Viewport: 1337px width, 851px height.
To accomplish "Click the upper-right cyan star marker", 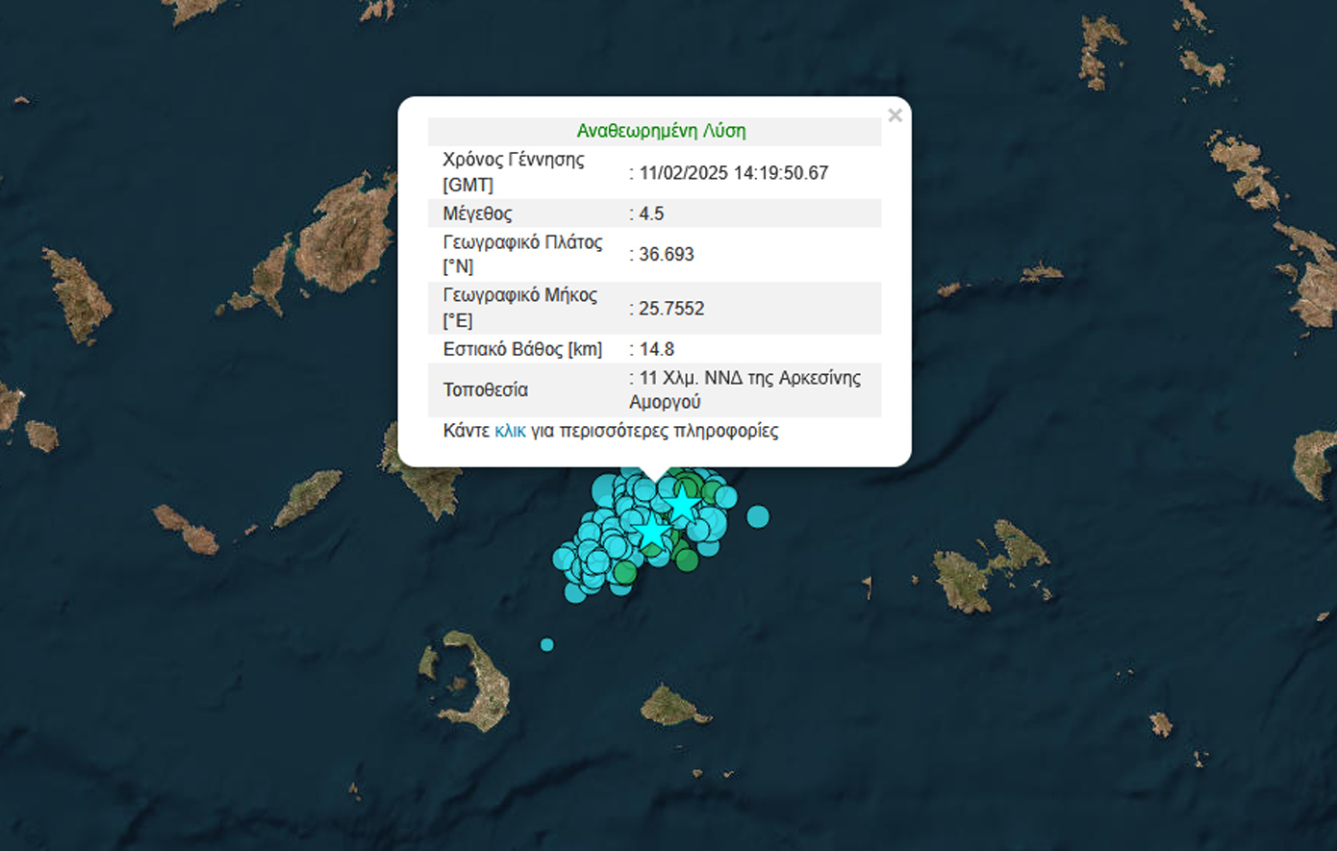I will click(683, 504).
